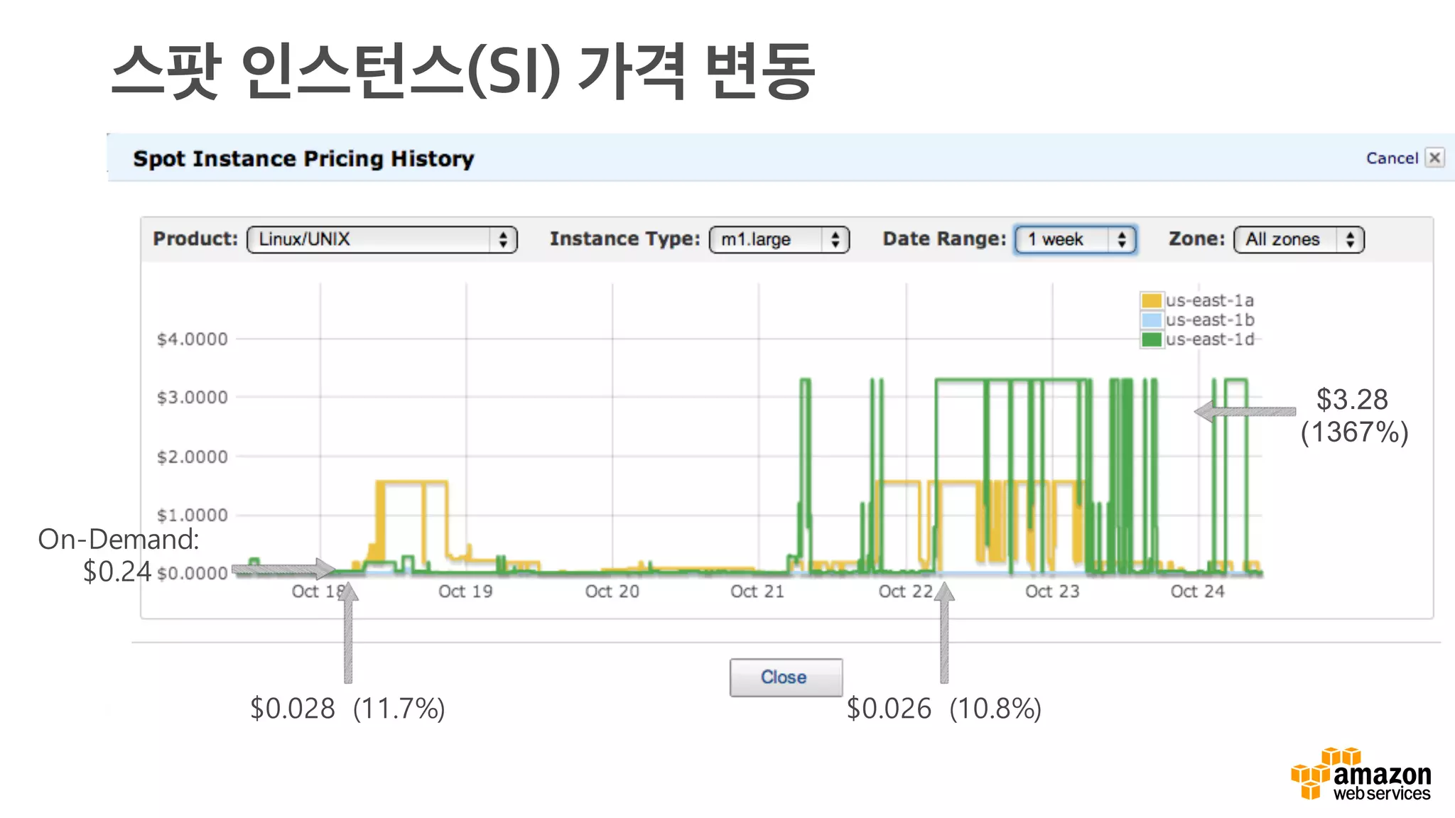Viewport: 1455px width, 818px height.
Task: Click the Amazon Web Services logo
Action: pos(1361,775)
